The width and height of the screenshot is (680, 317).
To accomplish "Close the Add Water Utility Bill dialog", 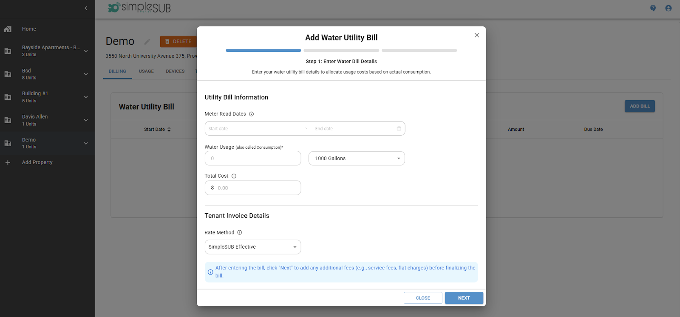I will click(x=477, y=35).
